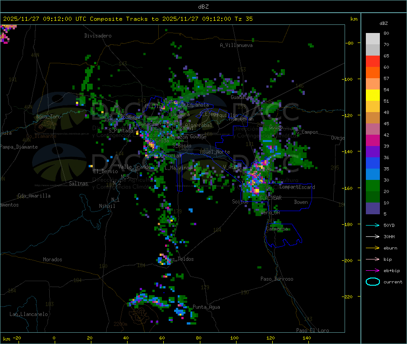Click the -80 km axis tick label
The image size is (407, 344).
(349, 43)
